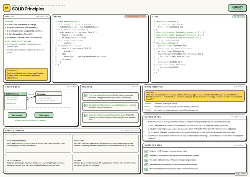250x177 pixels.
Task: Click the step 3 number badge in The Move
Action: click(85, 115)
